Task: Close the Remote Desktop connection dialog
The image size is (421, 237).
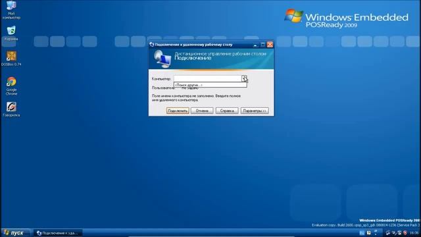Action: [x=270, y=45]
